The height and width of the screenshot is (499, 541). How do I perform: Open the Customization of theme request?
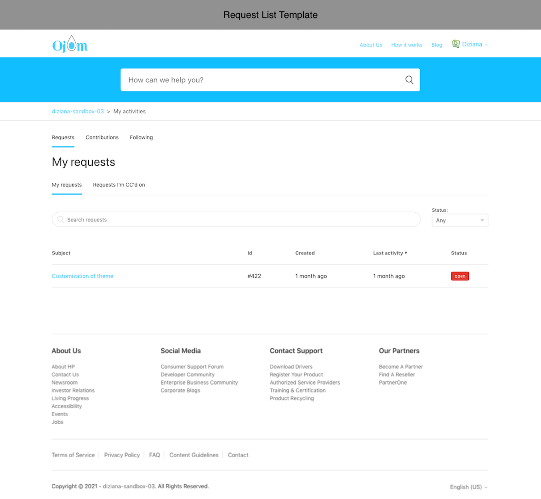[83, 276]
